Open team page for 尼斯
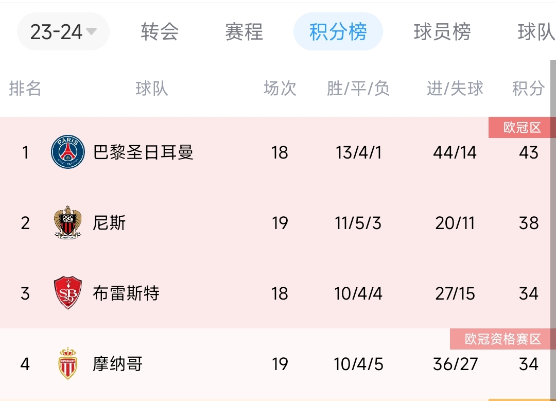The image size is (556, 401). tap(109, 223)
